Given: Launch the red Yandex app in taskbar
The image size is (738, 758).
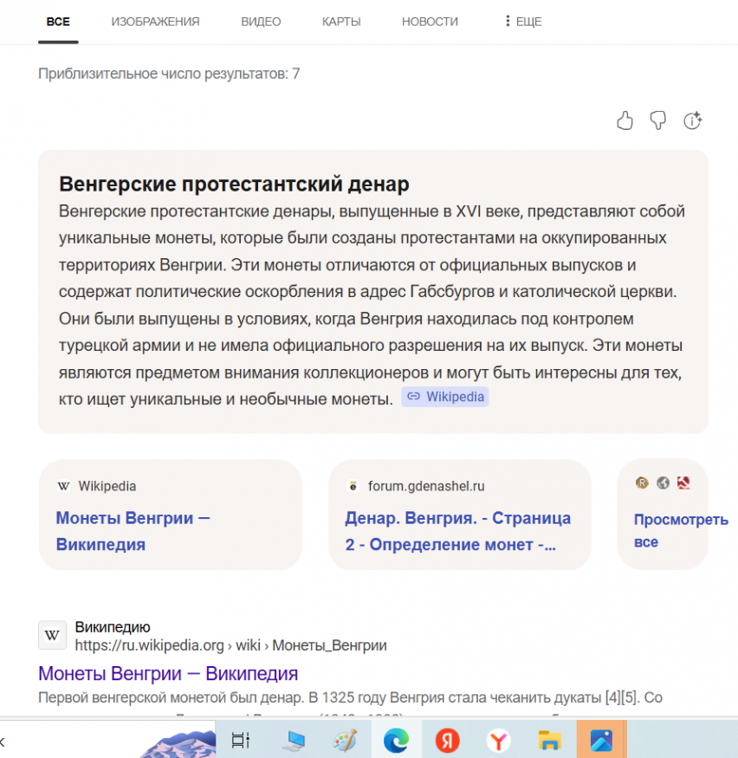Looking at the screenshot, I should pos(447,740).
